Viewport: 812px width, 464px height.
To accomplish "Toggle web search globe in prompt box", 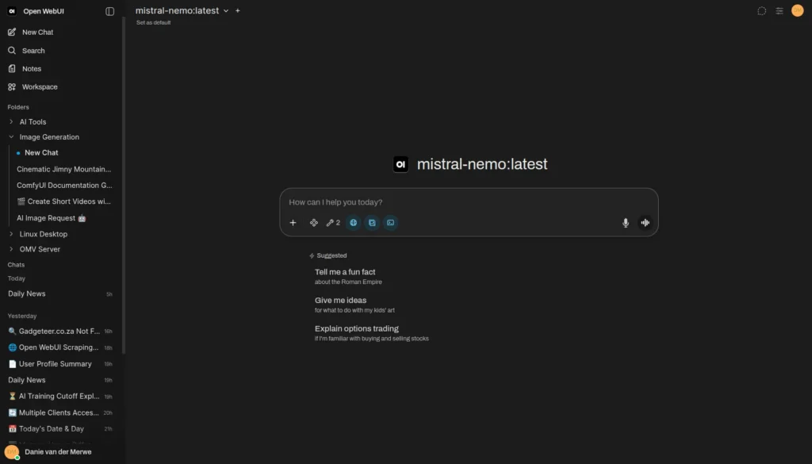I will click(x=353, y=223).
